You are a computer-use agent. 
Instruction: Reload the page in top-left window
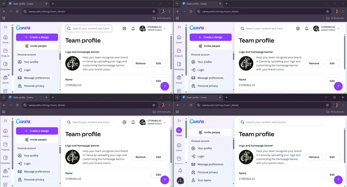click(x=17, y=11)
